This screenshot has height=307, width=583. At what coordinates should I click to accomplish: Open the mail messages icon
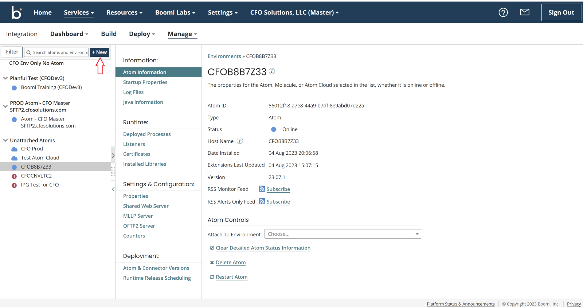524,12
